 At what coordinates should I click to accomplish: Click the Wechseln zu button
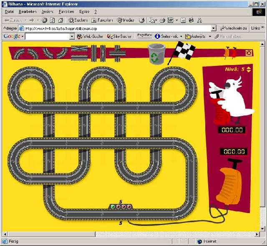pyautogui.click(x=233, y=28)
